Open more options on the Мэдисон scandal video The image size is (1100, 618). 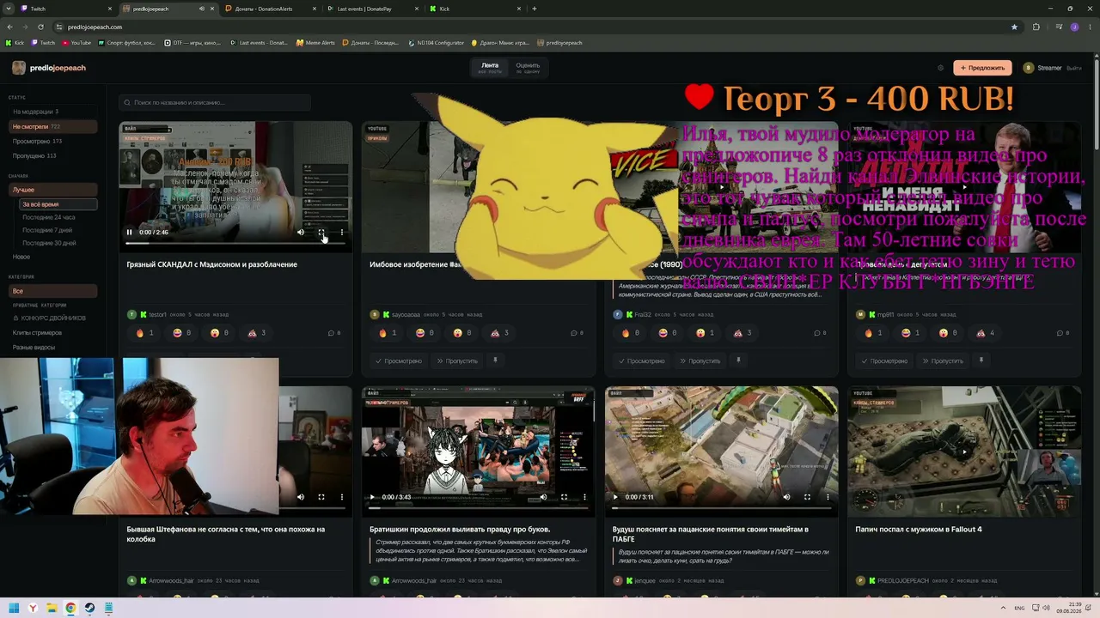(342, 232)
